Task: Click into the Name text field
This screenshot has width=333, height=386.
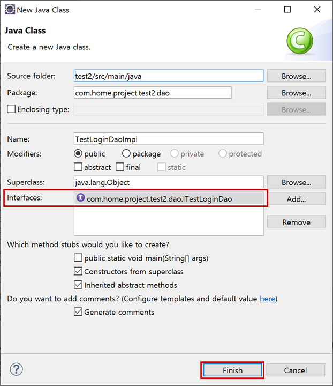Action: 169,139
